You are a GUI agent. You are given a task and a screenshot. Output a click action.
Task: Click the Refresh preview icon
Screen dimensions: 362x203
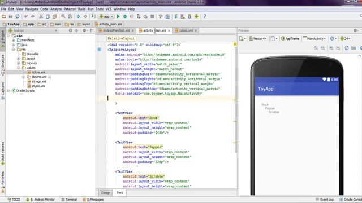pyautogui.click(x=347, y=48)
